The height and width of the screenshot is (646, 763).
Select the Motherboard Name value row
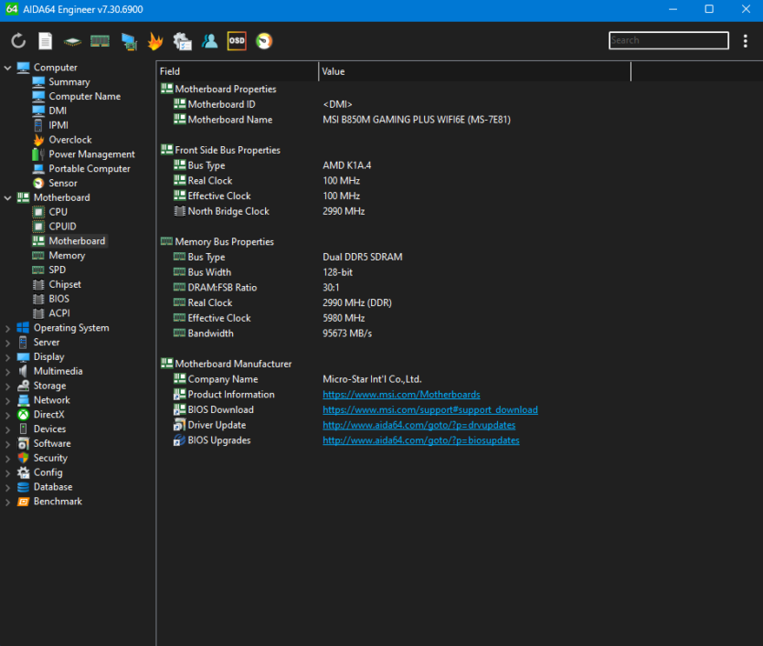[417, 120]
